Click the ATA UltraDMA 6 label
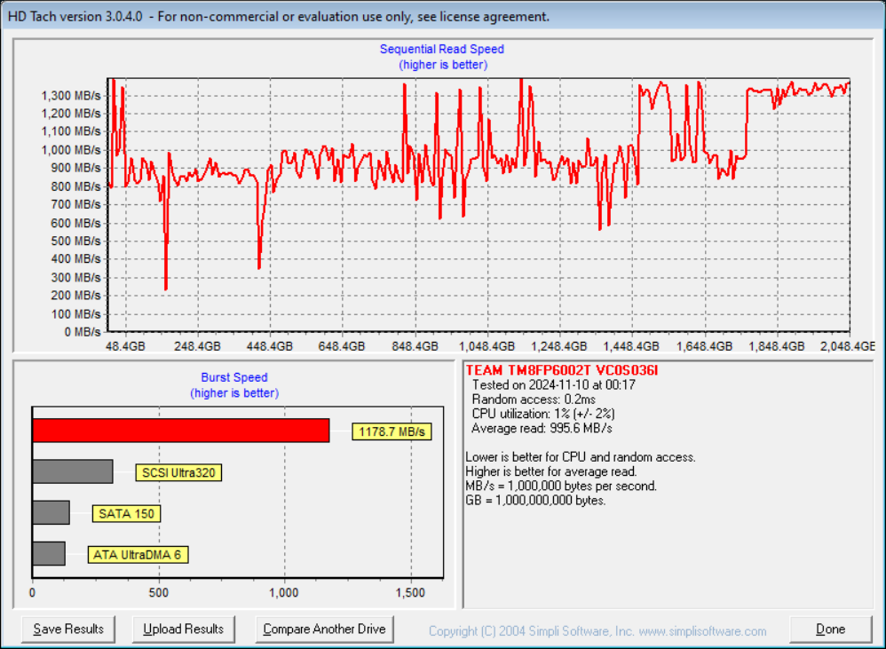Image resolution: width=886 pixels, height=649 pixels. (x=138, y=554)
